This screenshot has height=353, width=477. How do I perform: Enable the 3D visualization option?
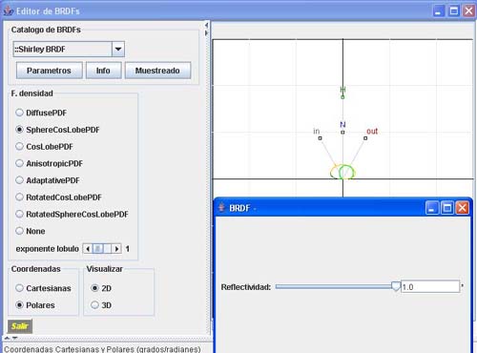[x=94, y=305]
